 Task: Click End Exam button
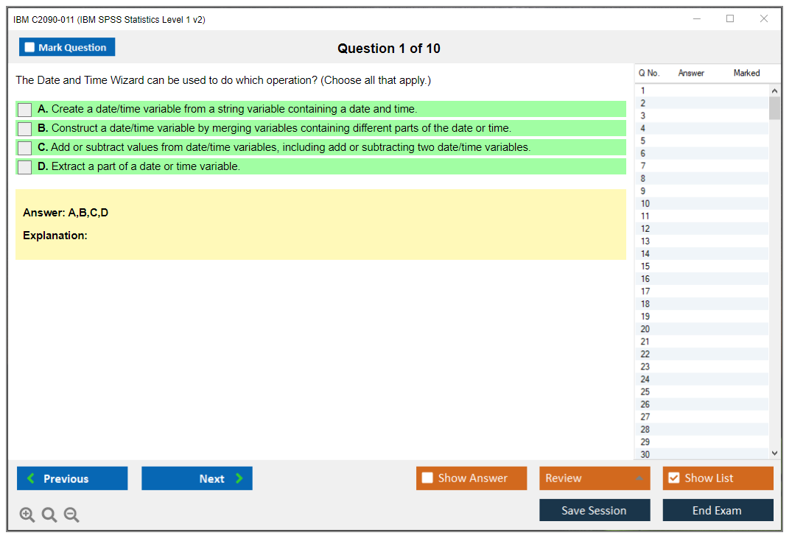[x=718, y=510]
